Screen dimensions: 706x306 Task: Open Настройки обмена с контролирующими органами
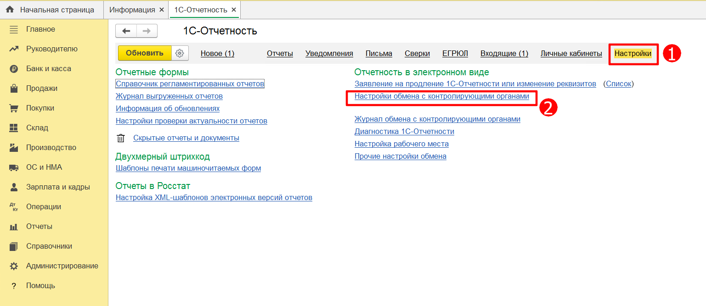click(442, 96)
